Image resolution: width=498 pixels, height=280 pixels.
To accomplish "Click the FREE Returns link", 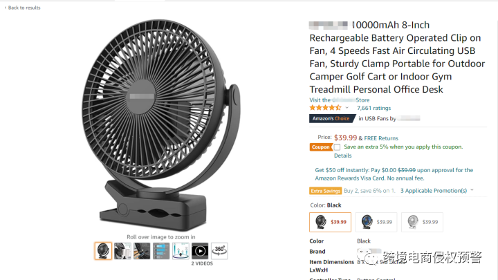I will click(381, 138).
